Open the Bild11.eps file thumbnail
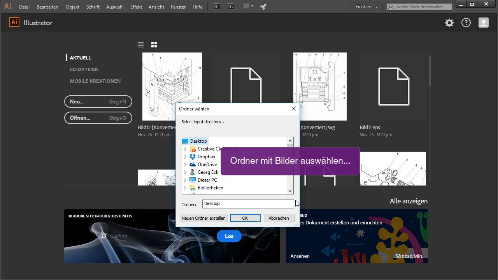The height and width of the screenshot is (280, 498). 393,86
